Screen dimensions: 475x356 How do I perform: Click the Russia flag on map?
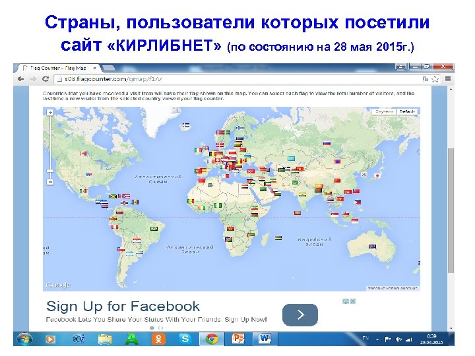click(x=327, y=143)
